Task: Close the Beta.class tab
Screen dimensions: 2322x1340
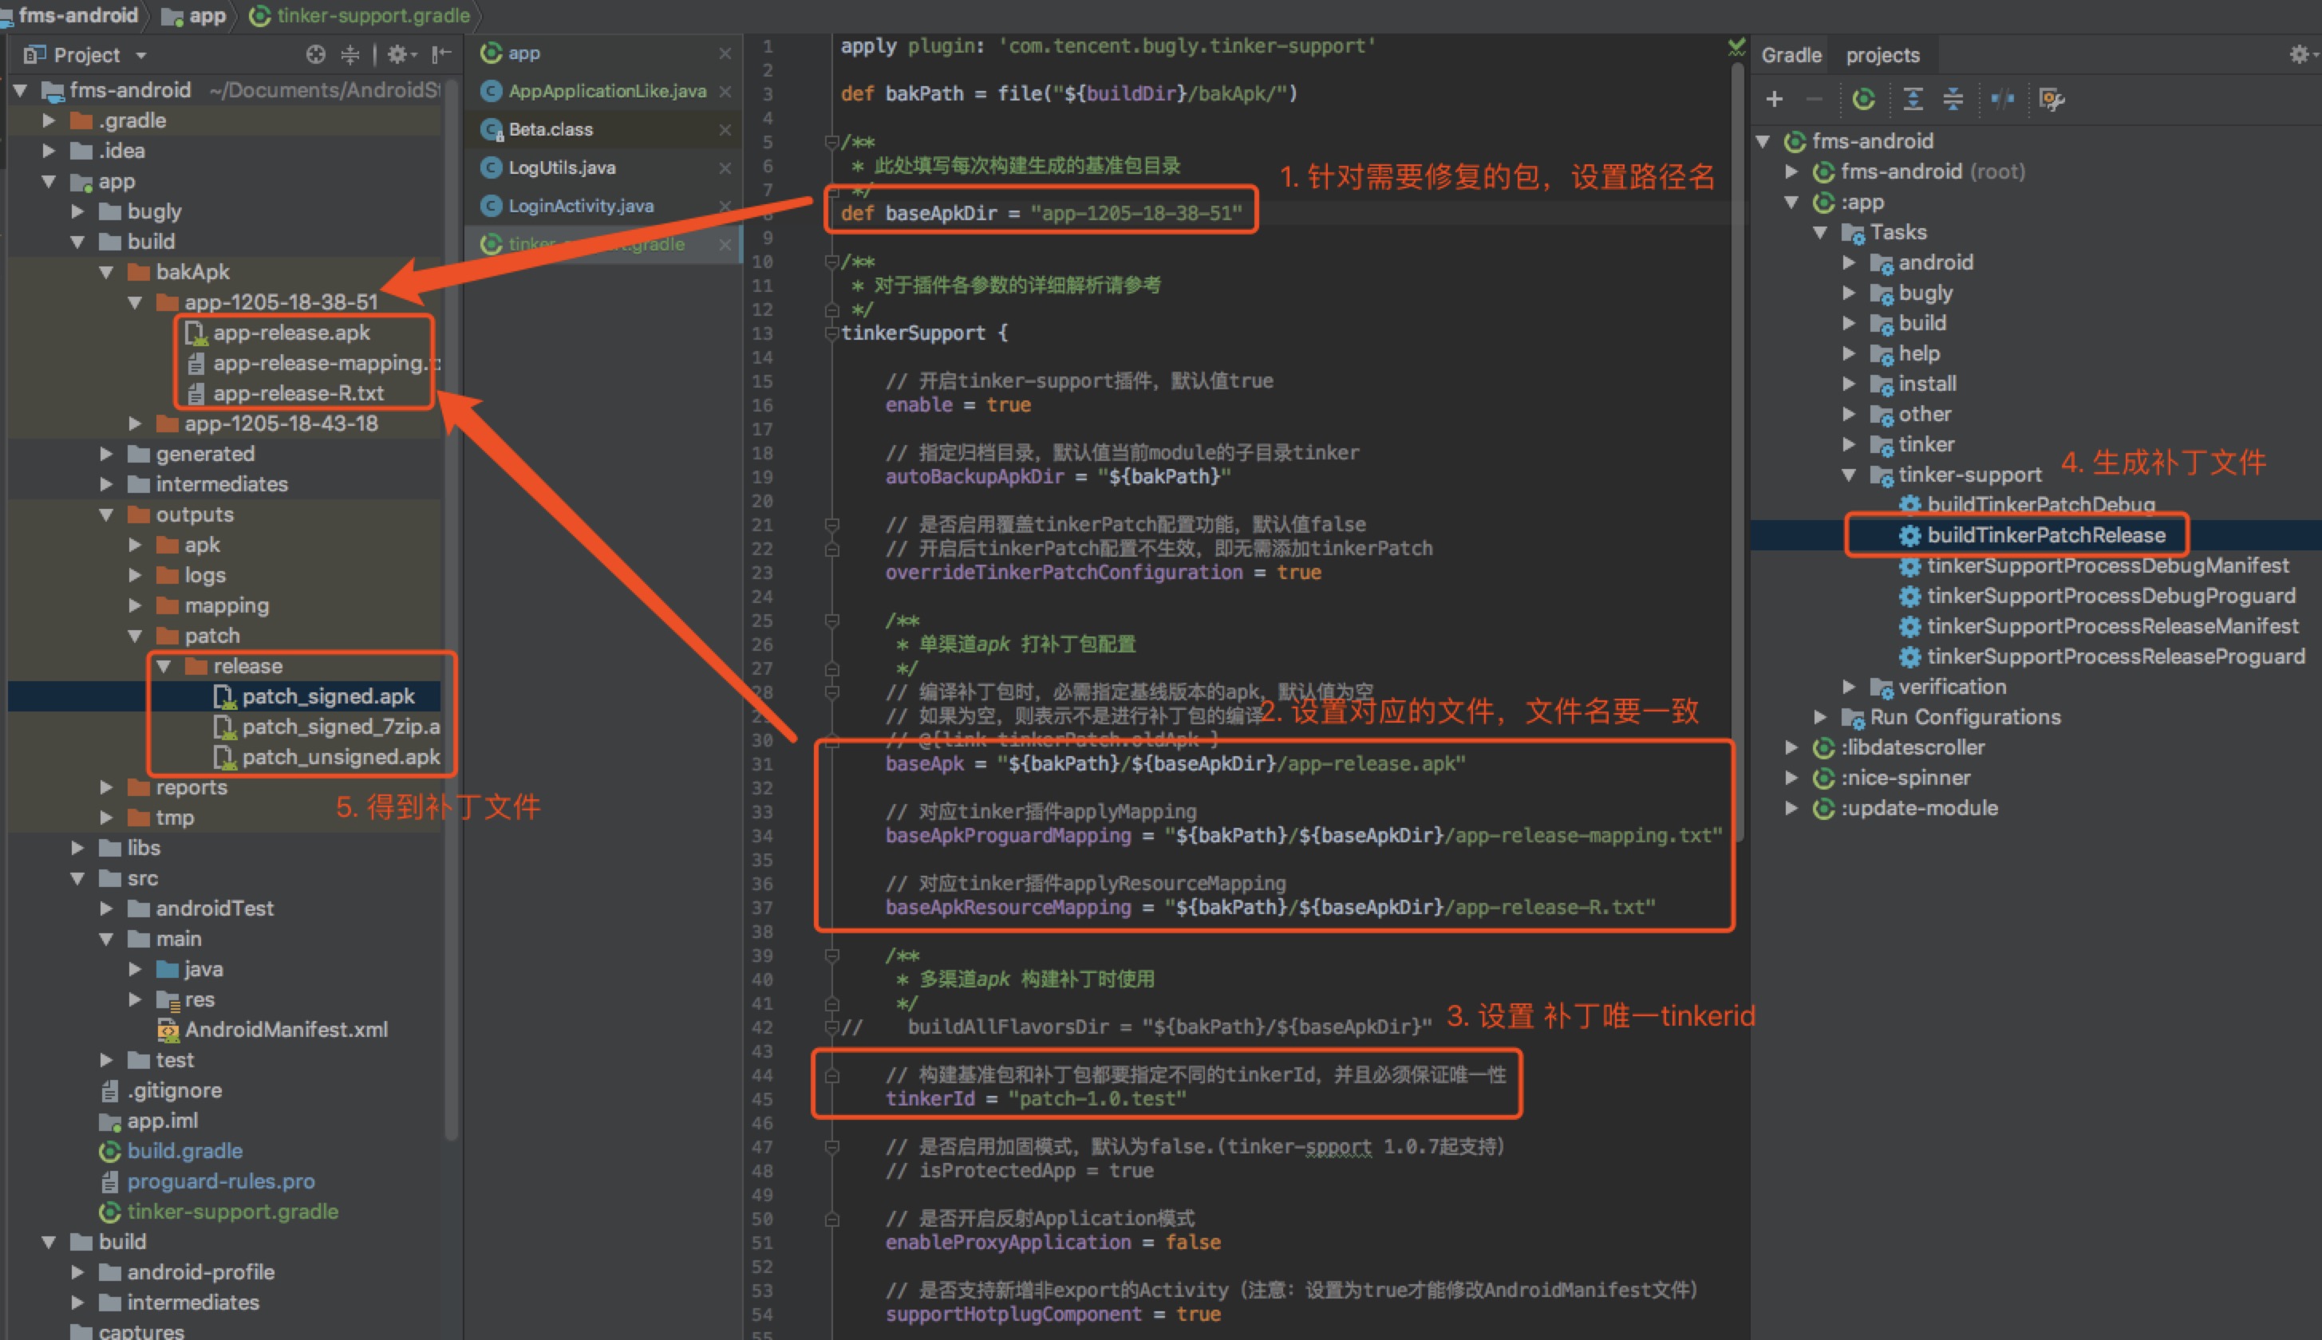Action: coord(725,130)
